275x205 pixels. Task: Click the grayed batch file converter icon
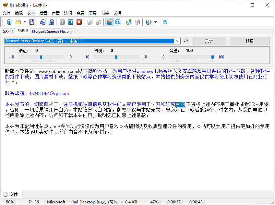pyautogui.click(x=99, y=22)
